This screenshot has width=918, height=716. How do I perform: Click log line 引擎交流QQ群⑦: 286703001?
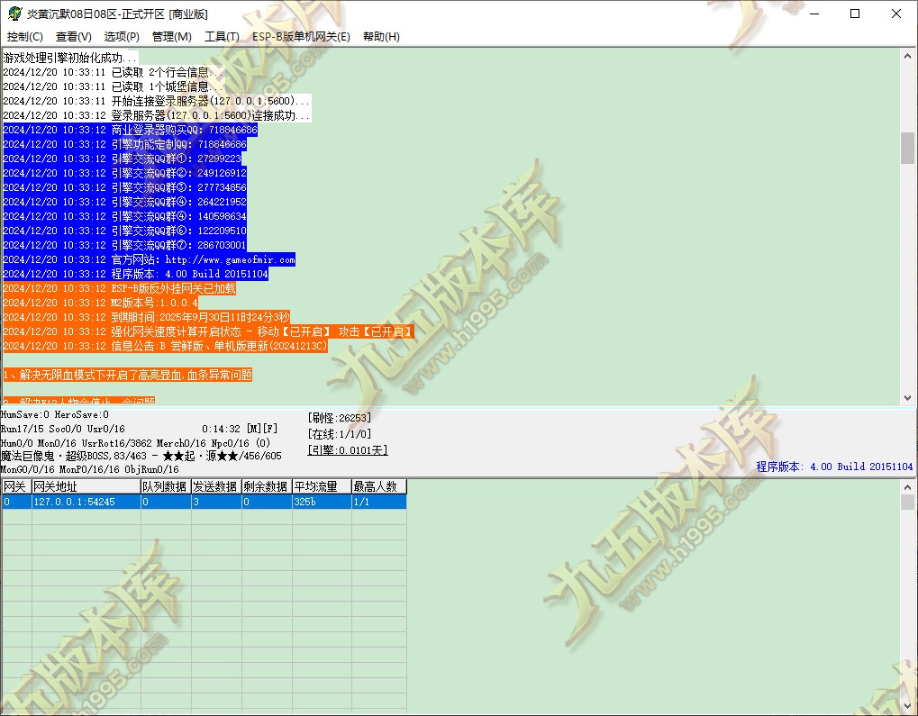tap(124, 245)
